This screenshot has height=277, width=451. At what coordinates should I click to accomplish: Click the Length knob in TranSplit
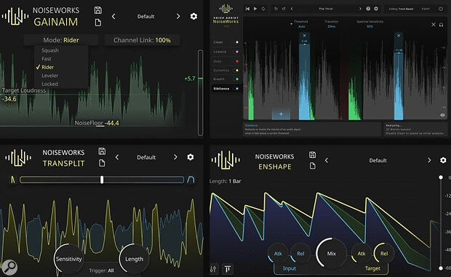tap(134, 259)
